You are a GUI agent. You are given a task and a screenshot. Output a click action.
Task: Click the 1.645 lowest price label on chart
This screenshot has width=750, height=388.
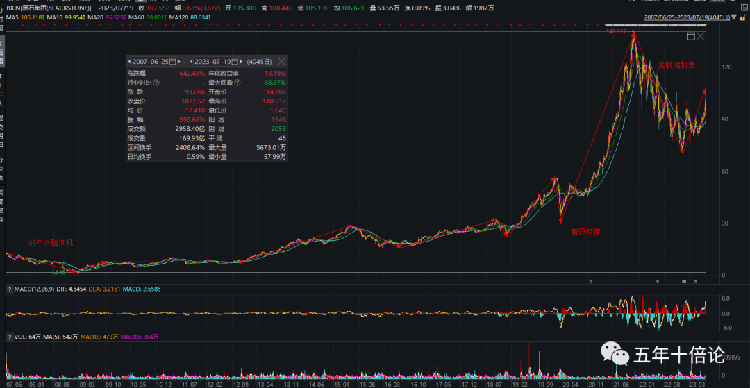tap(58, 272)
